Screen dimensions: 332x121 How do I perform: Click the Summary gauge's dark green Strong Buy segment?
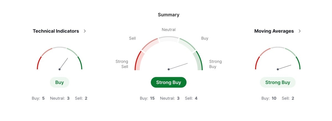(x=199, y=61)
